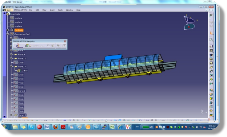Click the tree scroll-down arrow

[4, 116]
